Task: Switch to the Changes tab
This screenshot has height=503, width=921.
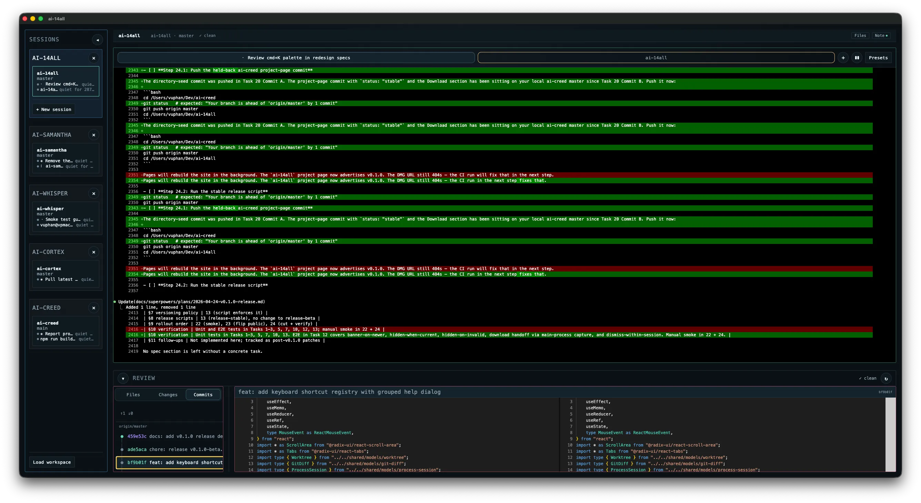Action: (x=168, y=395)
